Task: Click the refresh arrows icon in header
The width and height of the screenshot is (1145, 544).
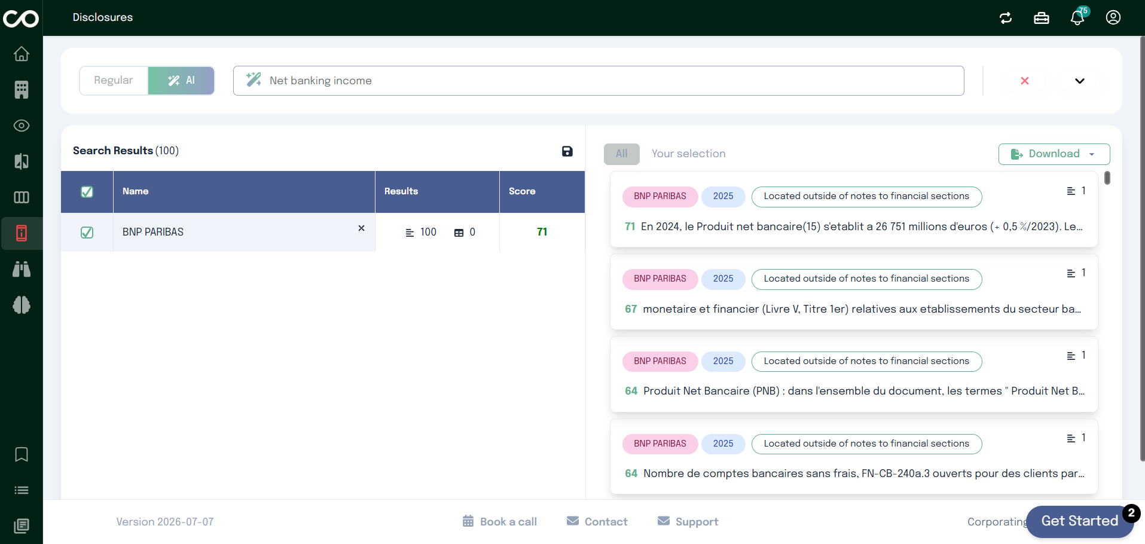Action: (1006, 18)
